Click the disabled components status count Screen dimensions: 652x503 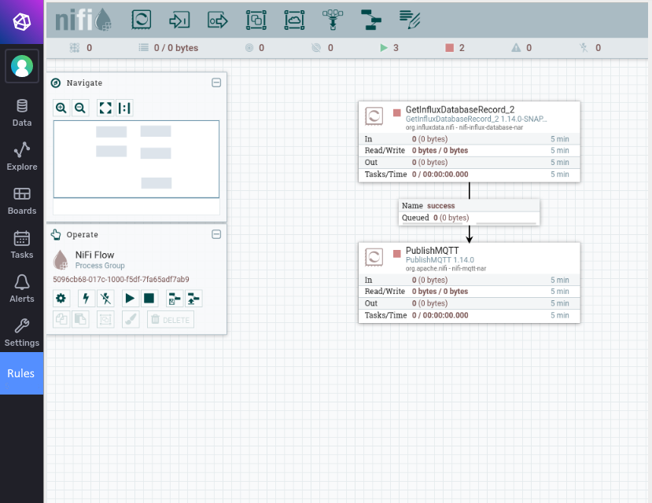click(591, 48)
